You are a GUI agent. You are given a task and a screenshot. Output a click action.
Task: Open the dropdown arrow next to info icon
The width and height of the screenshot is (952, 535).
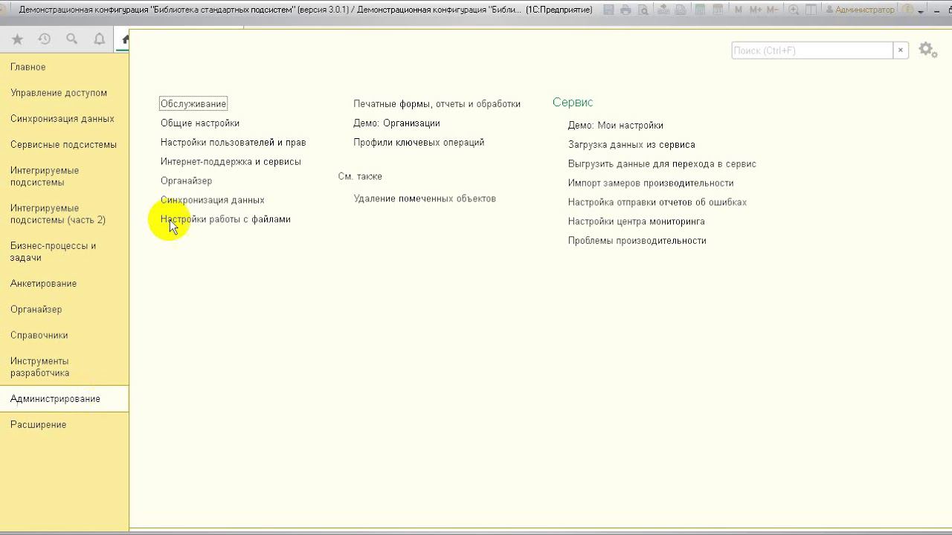[921, 12]
